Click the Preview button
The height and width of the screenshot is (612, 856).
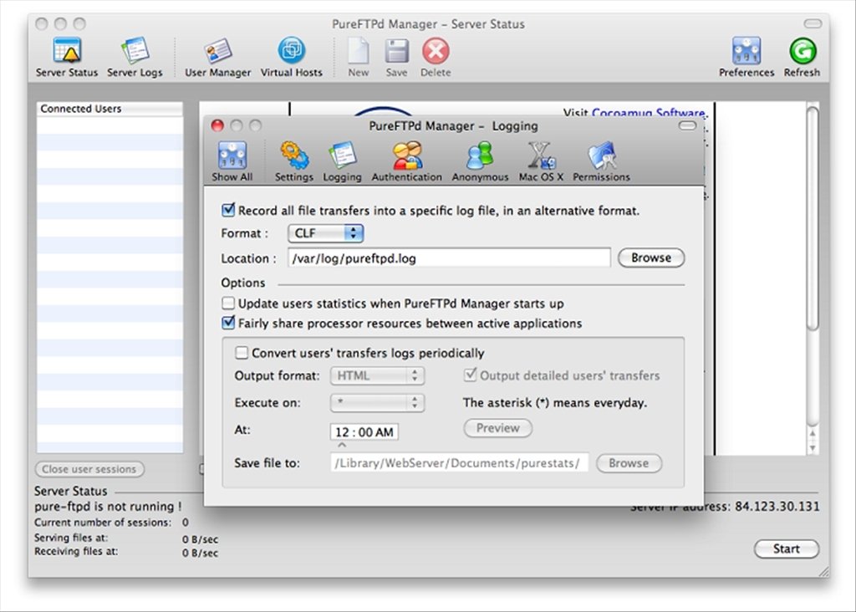coord(498,428)
